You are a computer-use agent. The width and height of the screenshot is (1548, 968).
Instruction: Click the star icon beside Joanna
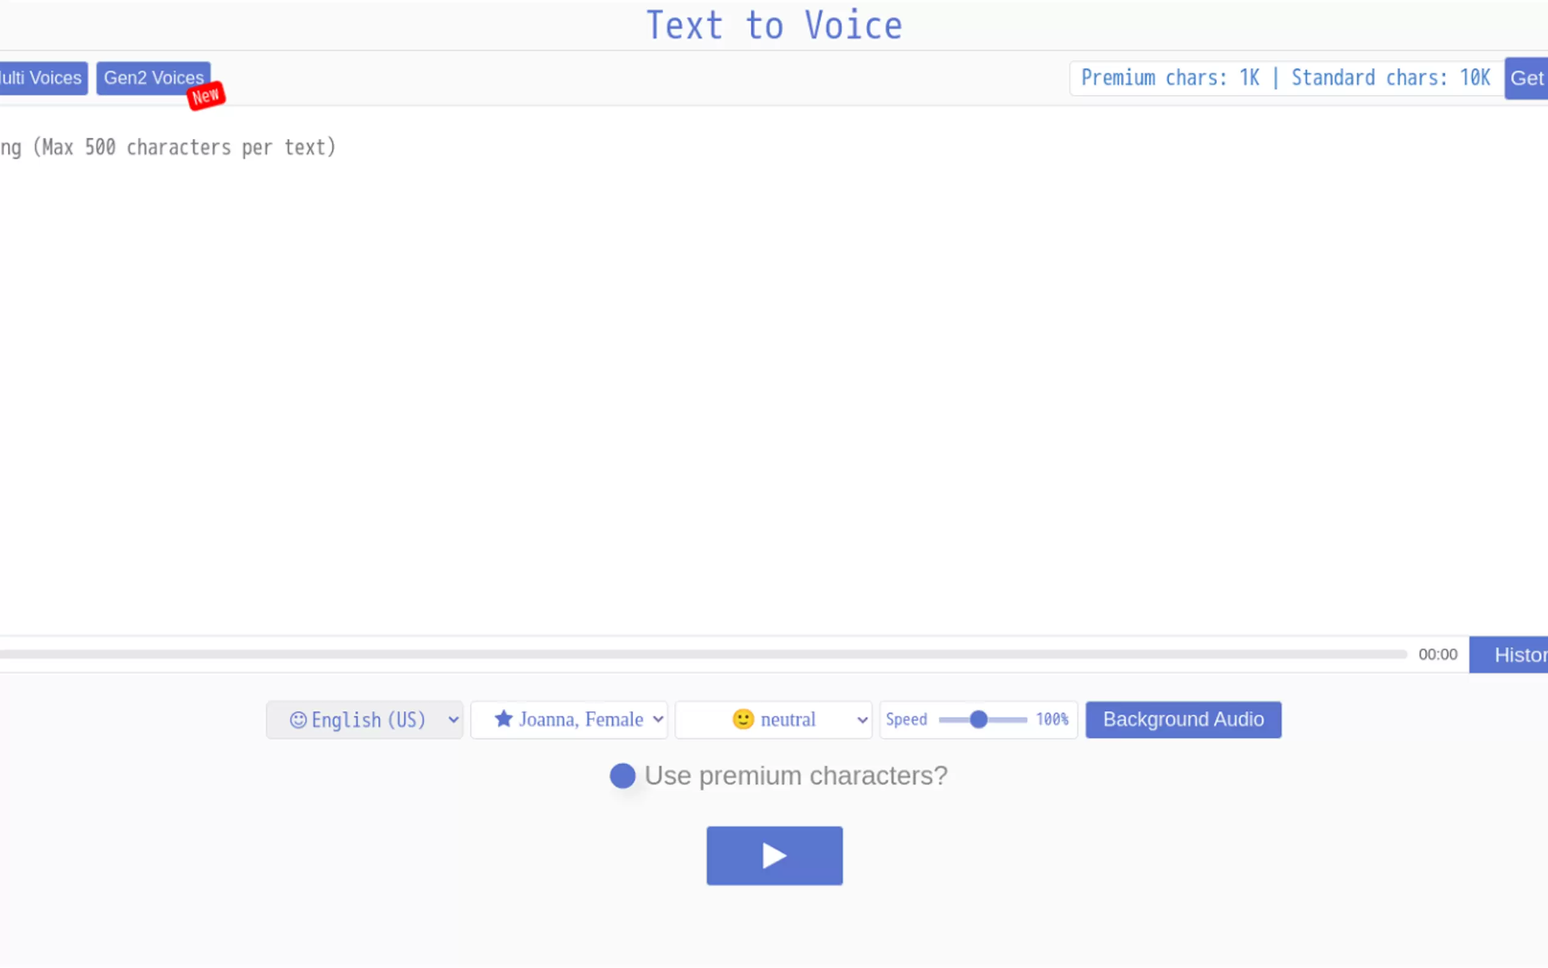[x=503, y=719]
